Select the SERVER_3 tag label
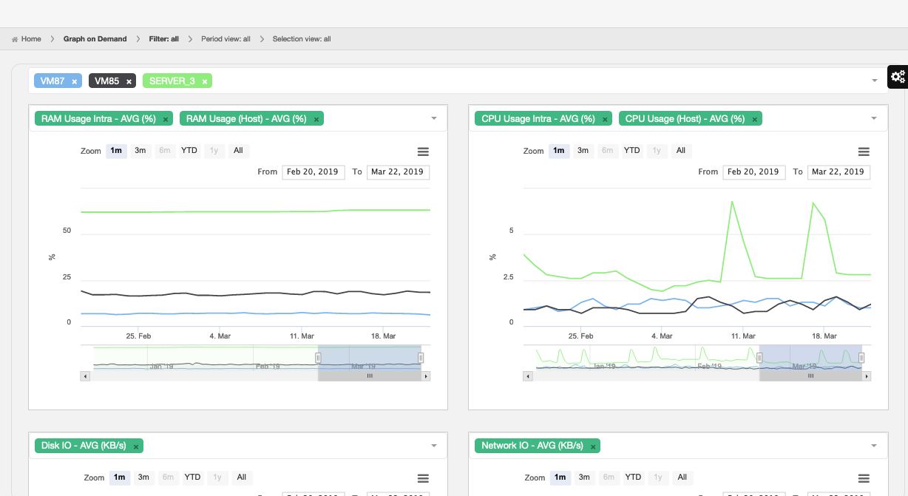Viewport: 908px width, 496px height. 172,81
